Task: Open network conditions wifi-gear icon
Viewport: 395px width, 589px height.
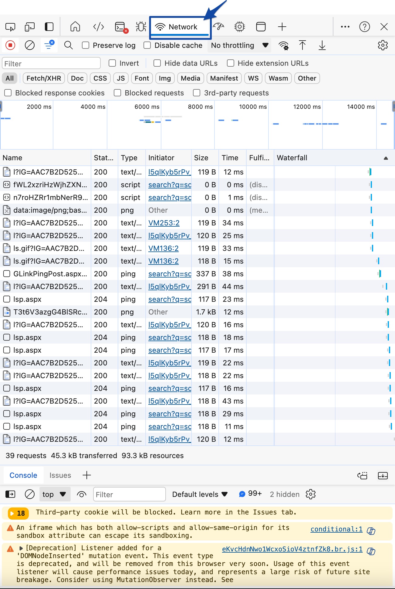Action: [x=284, y=45]
